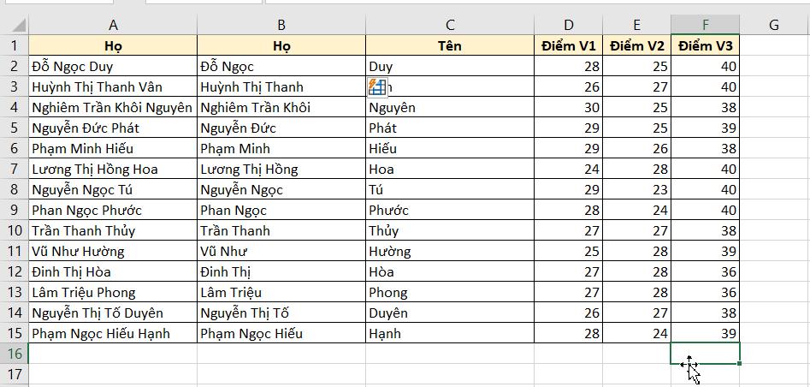
Task: Select column B header
Action: tap(281, 26)
